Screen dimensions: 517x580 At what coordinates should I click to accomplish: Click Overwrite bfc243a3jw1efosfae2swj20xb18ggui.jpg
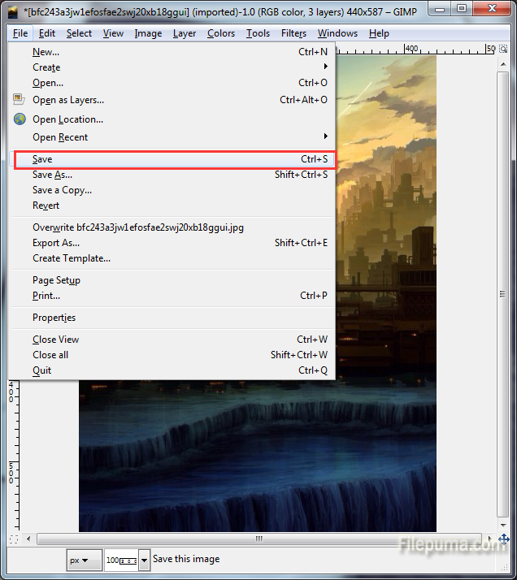coord(137,227)
